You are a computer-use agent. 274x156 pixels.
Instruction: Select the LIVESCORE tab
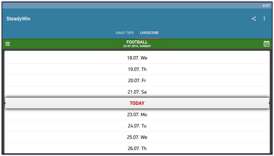(149, 33)
